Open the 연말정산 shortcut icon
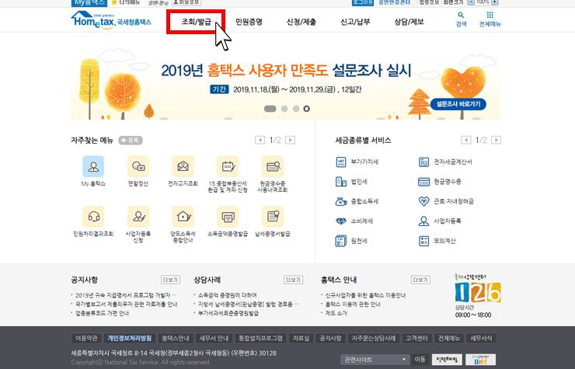Image resolution: width=575 pixels, height=369 pixels. pyautogui.click(x=138, y=166)
